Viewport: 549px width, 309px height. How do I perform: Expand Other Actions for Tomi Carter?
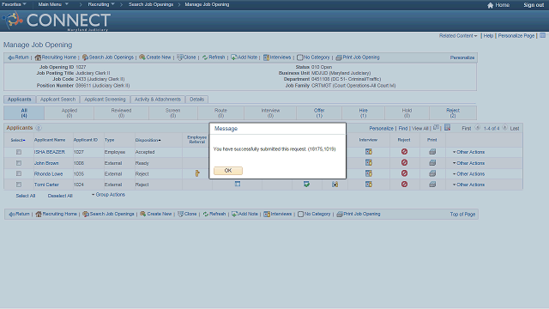point(469,185)
